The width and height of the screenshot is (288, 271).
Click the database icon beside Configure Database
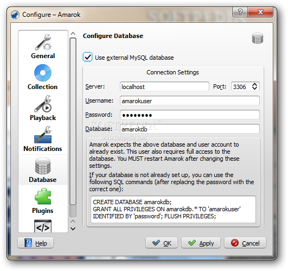click(x=258, y=38)
